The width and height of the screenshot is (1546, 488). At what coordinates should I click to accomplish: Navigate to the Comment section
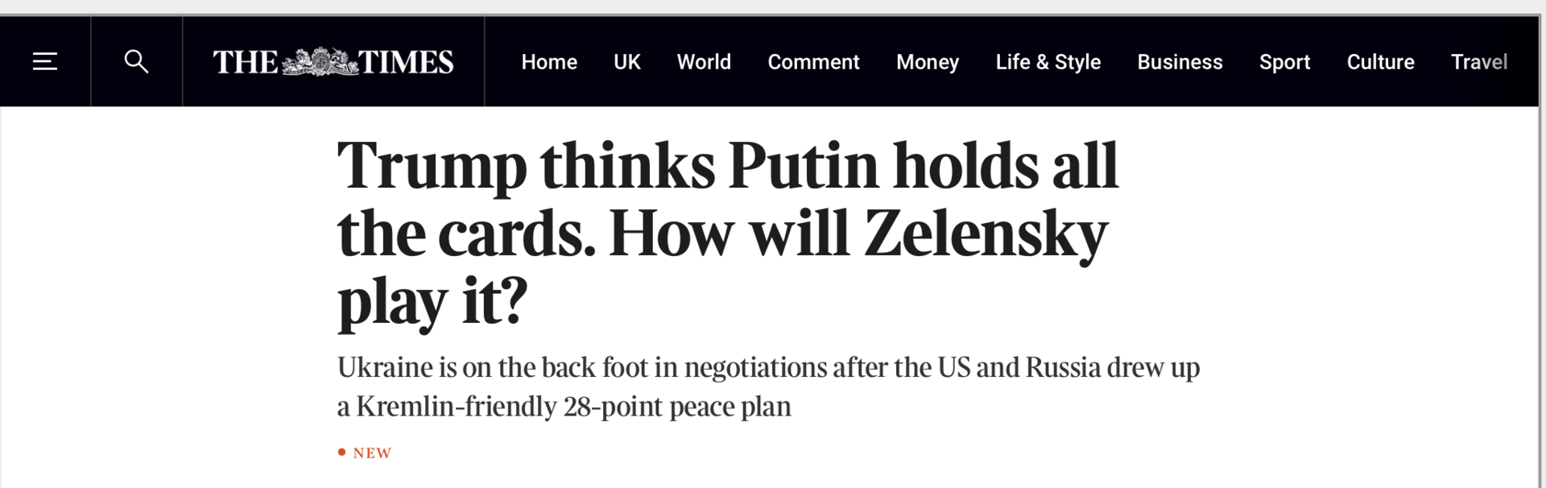coord(813,62)
